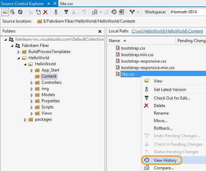Sort by the Name column header
The width and height of the screenshot is (206, 171).
pos(141,41)
